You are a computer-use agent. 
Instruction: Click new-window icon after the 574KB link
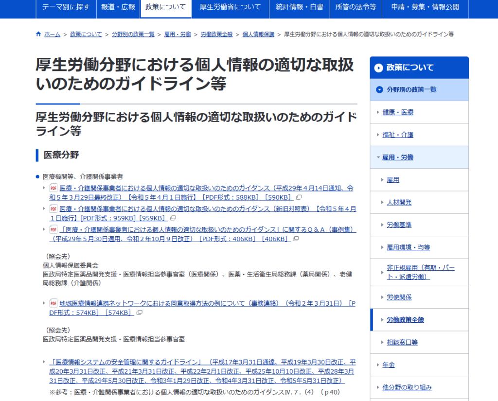pos(139,313)
